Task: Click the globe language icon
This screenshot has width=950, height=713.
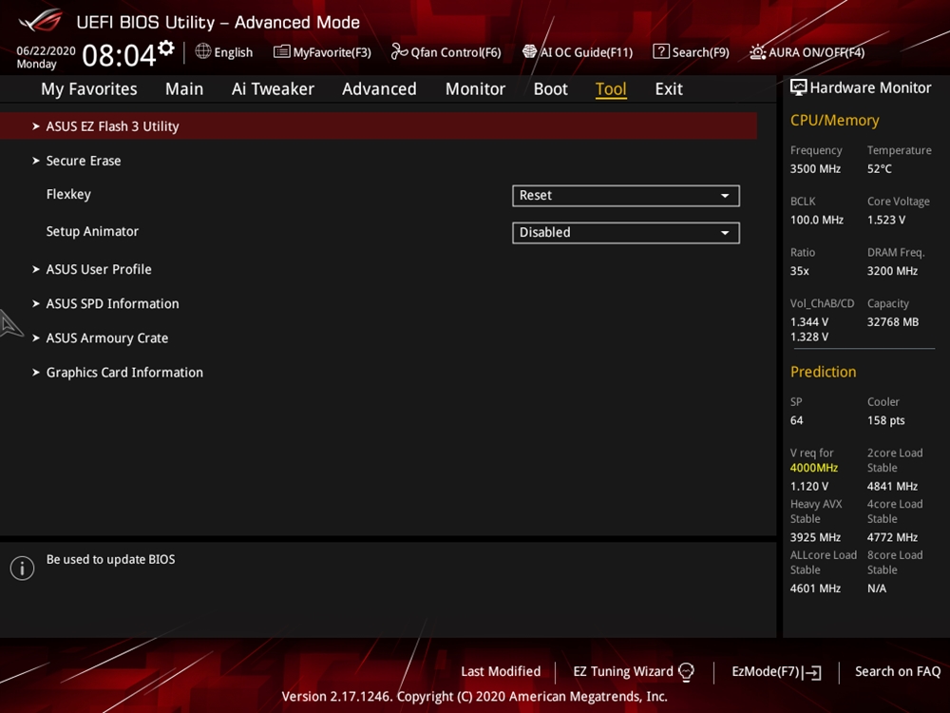Action: point(203,51)
